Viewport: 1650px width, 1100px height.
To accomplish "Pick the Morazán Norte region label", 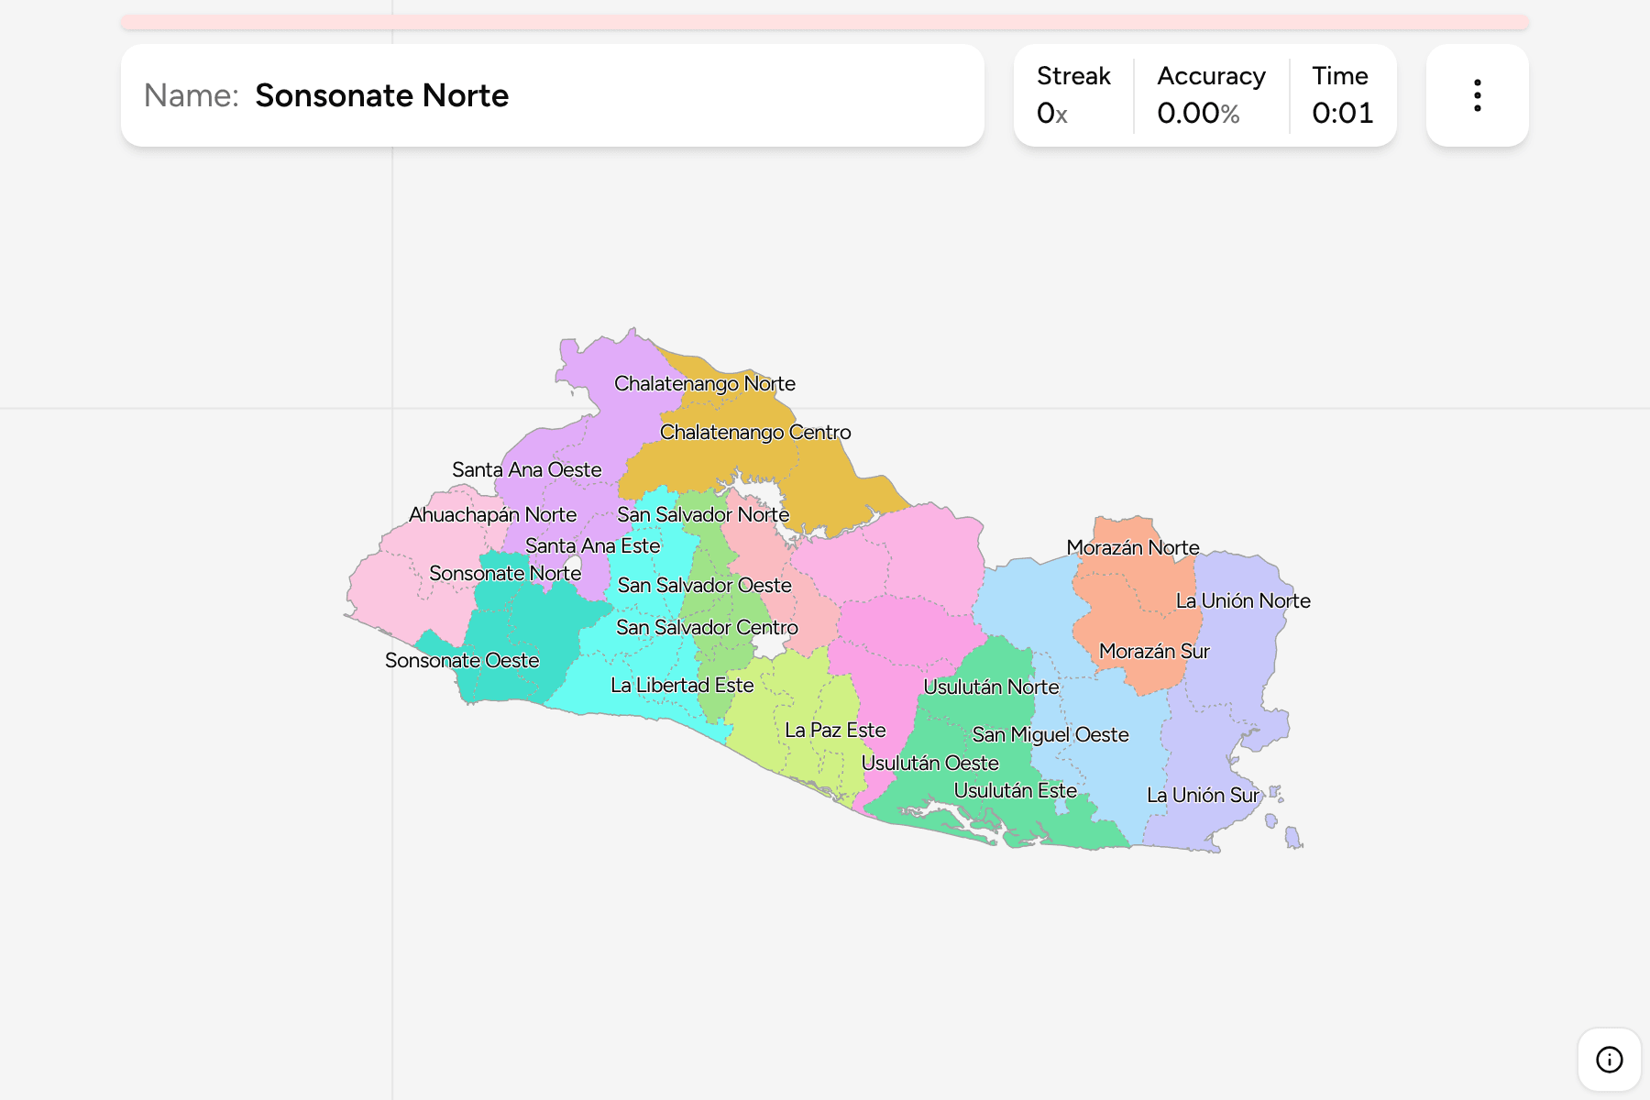I will (1133, 547).
